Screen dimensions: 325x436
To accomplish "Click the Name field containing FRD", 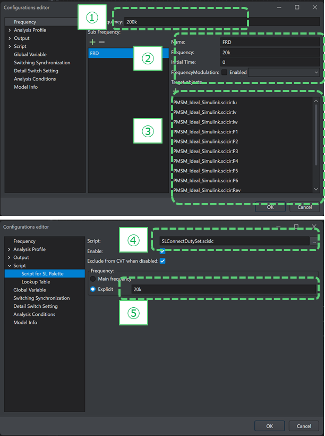I will coord(270,42).
